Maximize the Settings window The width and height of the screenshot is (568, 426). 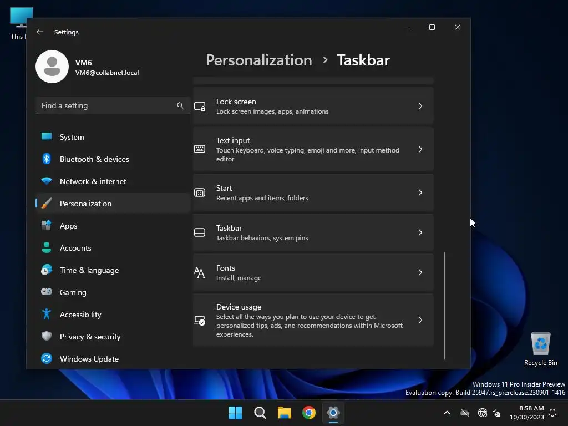[x=432, y=27]
